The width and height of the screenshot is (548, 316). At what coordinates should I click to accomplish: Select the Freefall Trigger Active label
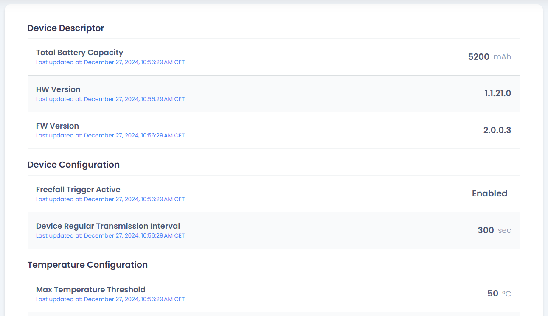pyautogui.click(x=78, y=190)
